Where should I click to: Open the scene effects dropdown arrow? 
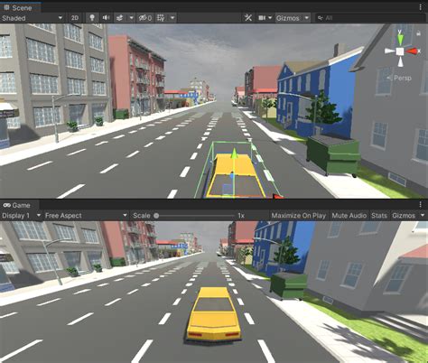tap(132, 18)
